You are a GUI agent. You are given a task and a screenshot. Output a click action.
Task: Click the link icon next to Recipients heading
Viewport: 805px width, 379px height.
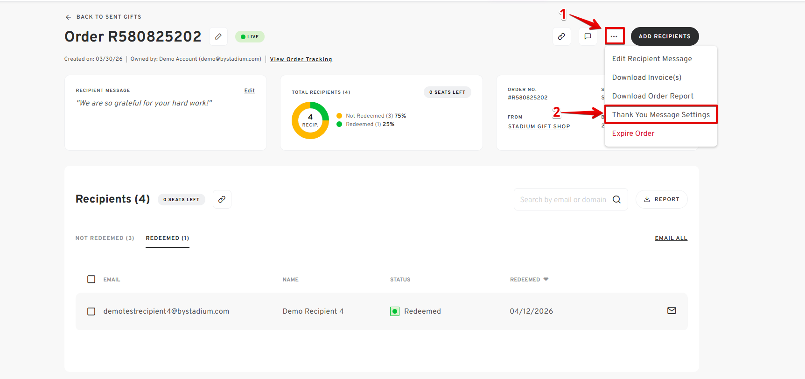222,199
